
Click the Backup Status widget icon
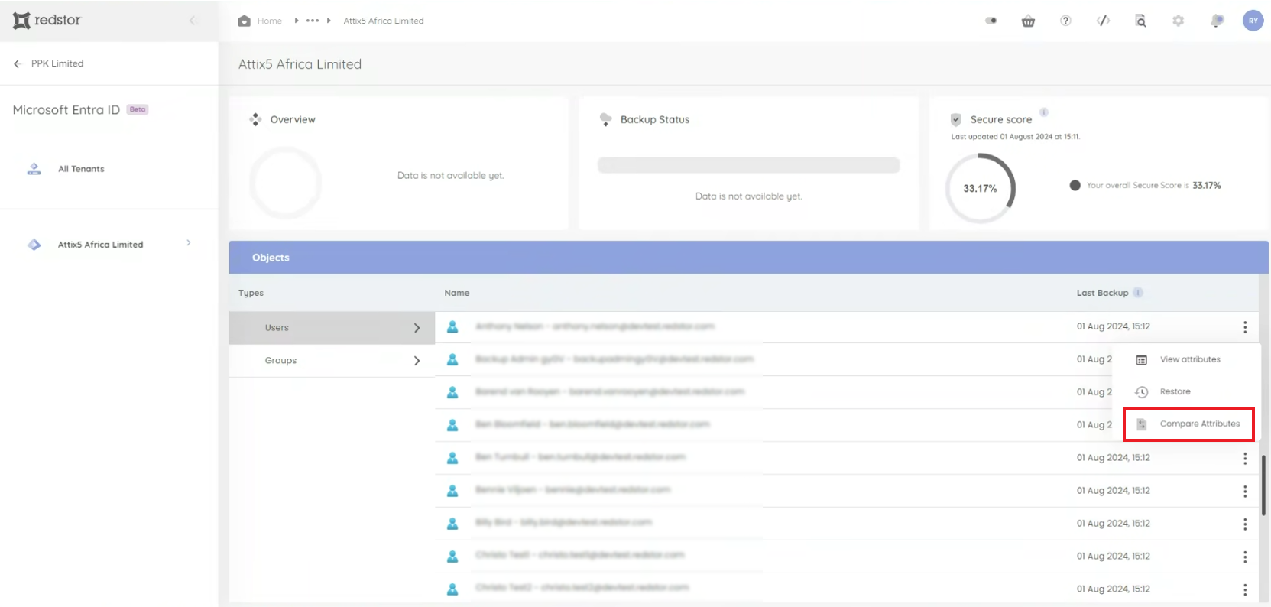coord(606,119)
